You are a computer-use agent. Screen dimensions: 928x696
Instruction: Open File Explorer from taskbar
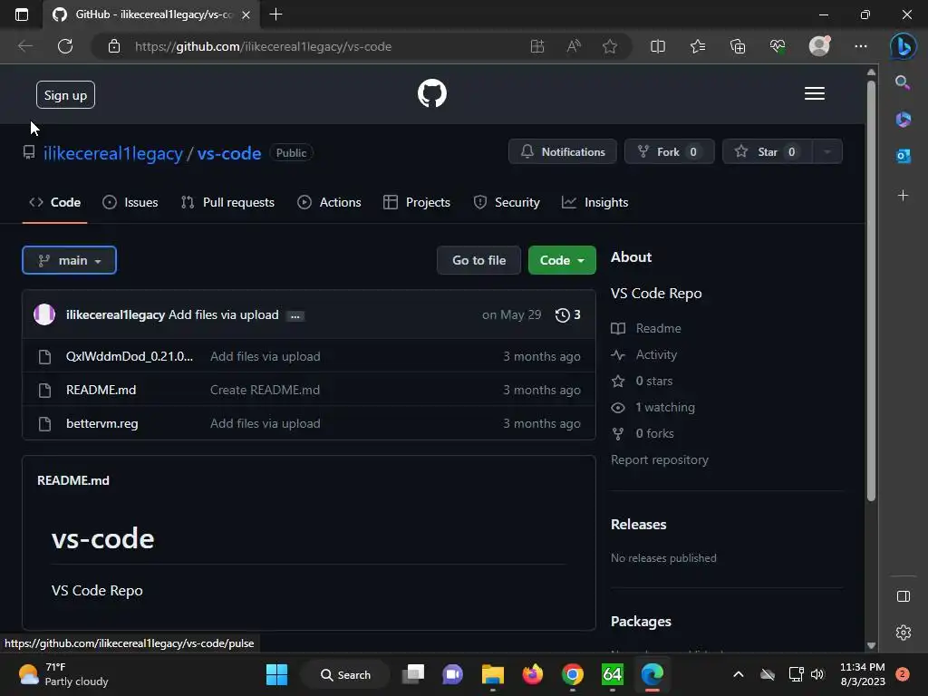point(492,674)
